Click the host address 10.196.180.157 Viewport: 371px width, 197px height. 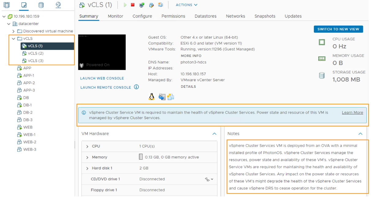[x=193, y=74]
